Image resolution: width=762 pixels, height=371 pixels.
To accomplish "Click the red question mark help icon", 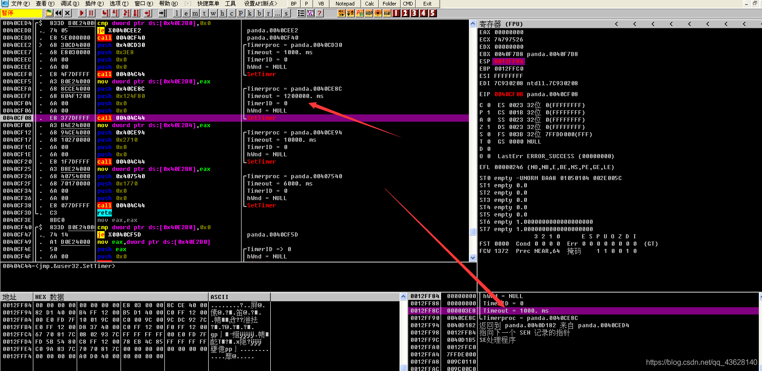I will point(320,13).
